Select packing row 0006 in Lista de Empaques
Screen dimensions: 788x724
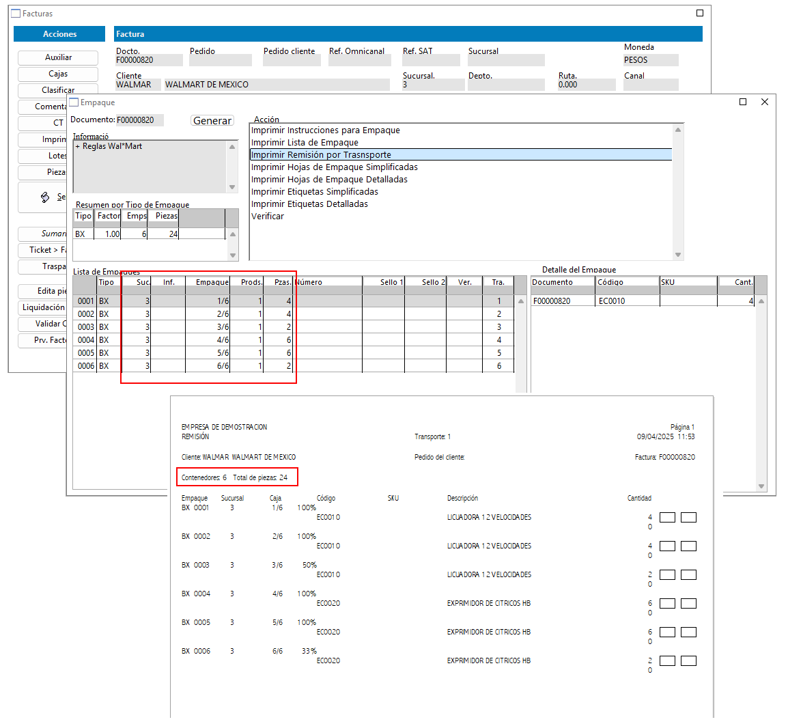[x=294, y=367]
